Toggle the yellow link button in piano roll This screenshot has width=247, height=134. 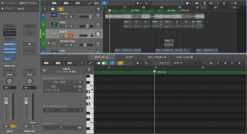coord(120,63)
